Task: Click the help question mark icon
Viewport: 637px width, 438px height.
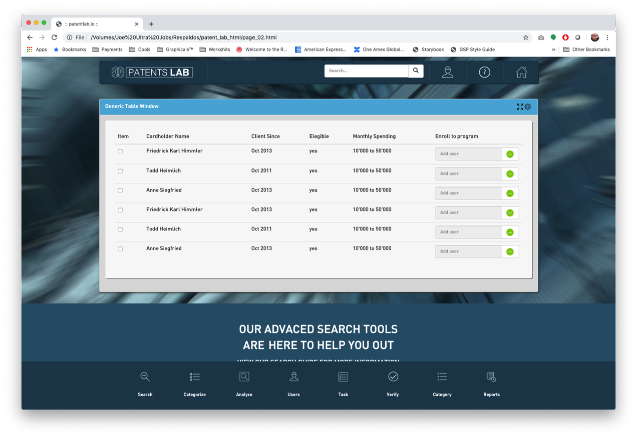Action: 484,72
